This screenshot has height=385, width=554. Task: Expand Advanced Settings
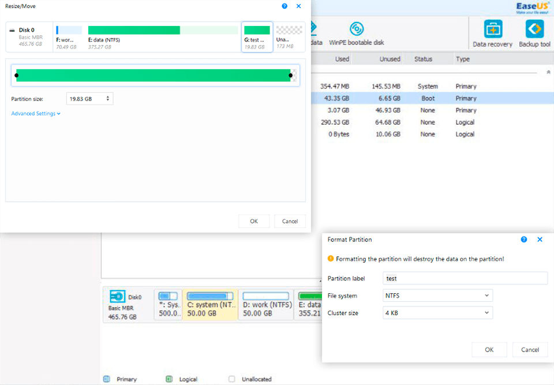click(x=36, y=114)
